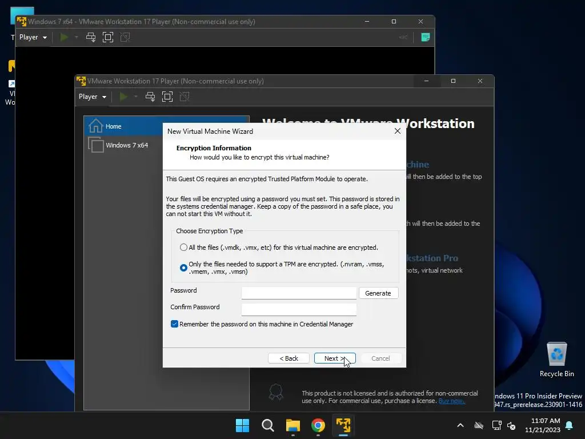Uncheck Remember the password in Credential Manager
Screen dimensions: 585x439
174,324
